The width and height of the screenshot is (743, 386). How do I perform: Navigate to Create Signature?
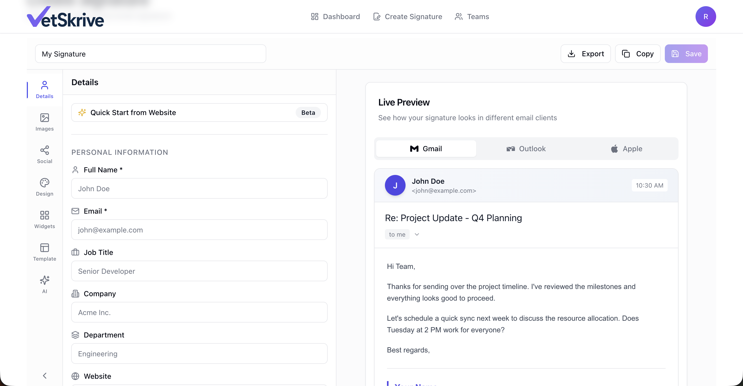point(407,17)
